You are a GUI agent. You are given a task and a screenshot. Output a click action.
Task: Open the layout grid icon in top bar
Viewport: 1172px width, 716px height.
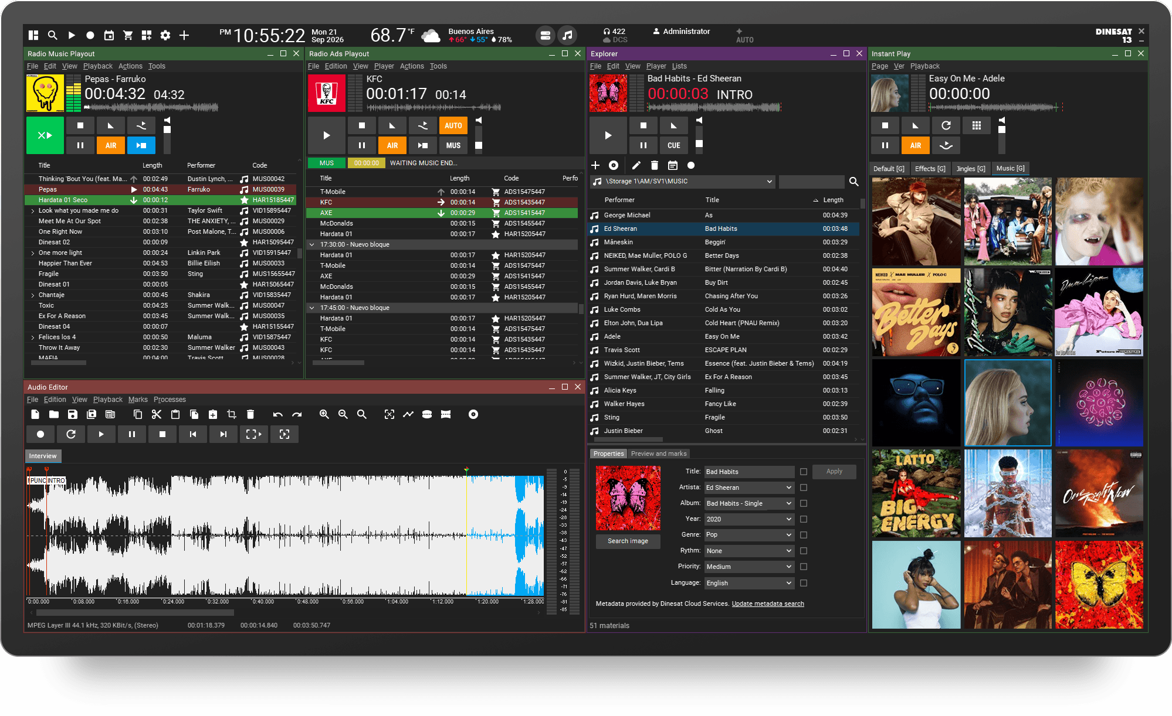click(x=33, y=35)
